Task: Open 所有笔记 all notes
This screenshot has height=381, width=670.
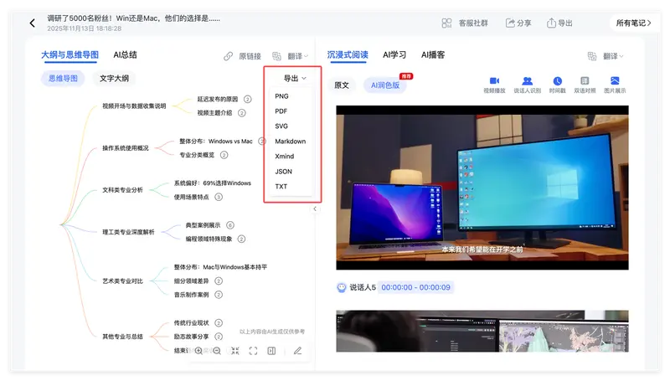Action: pos(633,23)
